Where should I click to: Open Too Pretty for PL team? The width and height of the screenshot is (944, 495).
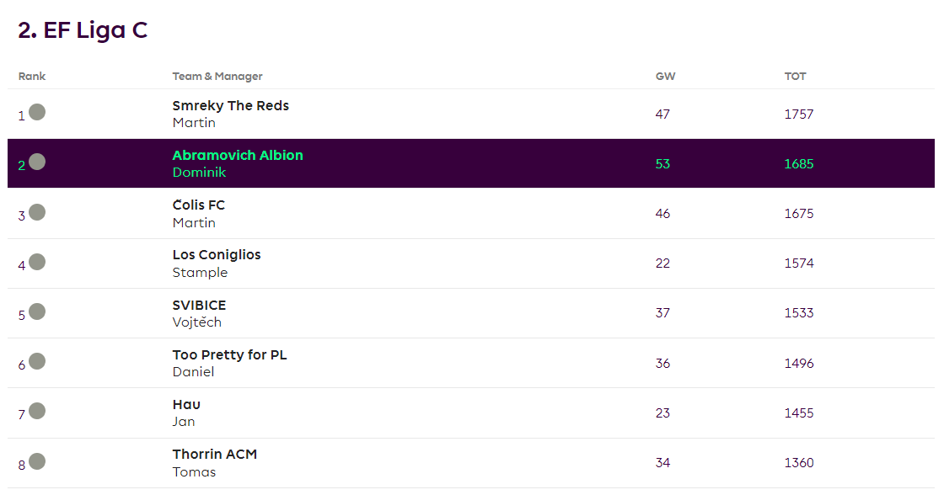point(229,355)
